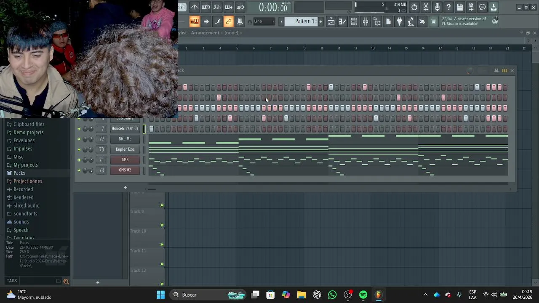Mute the GMS channel LED

(79, 160)
